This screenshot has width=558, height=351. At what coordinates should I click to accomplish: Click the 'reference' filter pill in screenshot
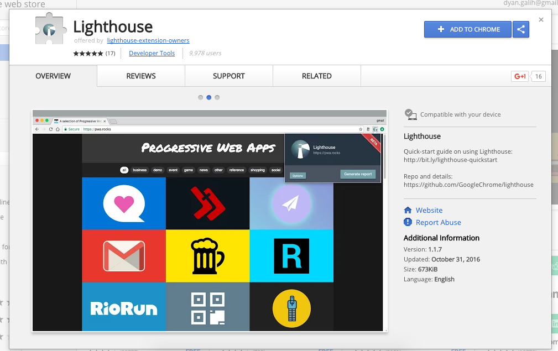click(x=237, y=170)
